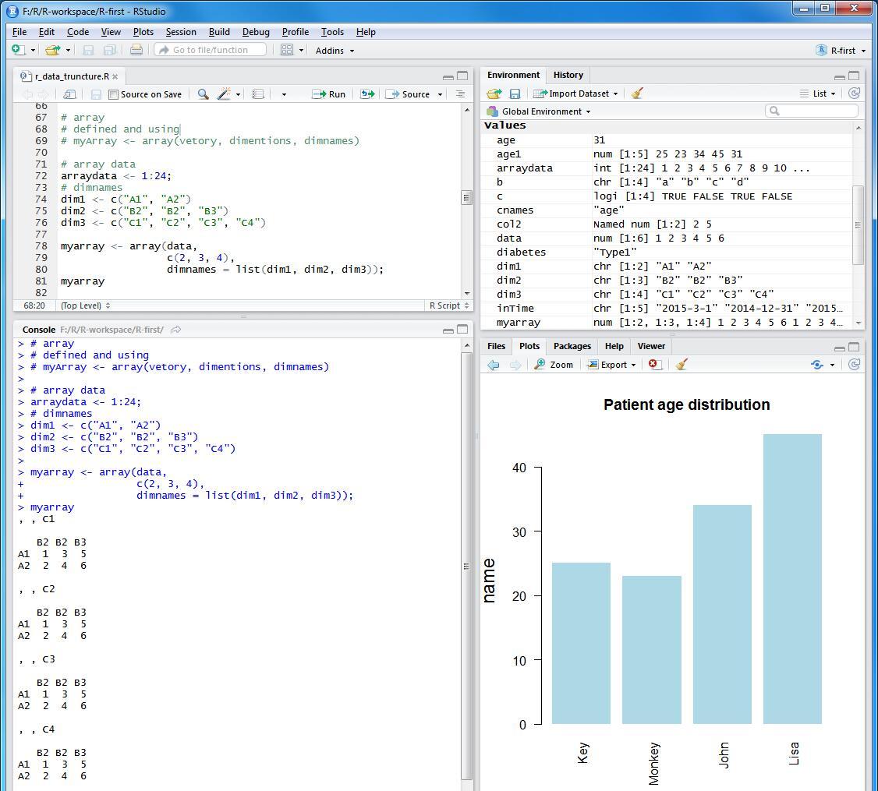Re-run previous code region icon
Viewport: 878px width, 791px height.
pos(367,94)
